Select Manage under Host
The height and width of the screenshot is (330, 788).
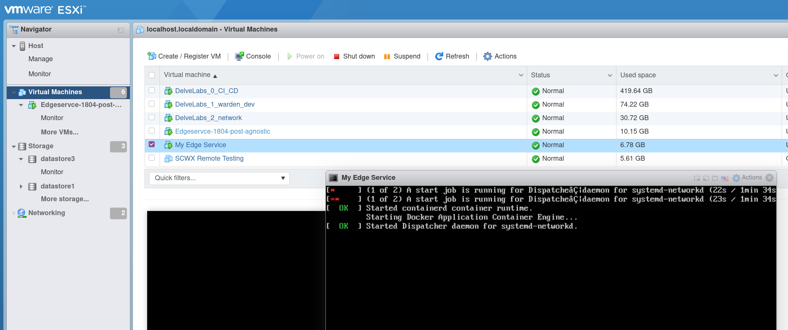coord(41,59)
